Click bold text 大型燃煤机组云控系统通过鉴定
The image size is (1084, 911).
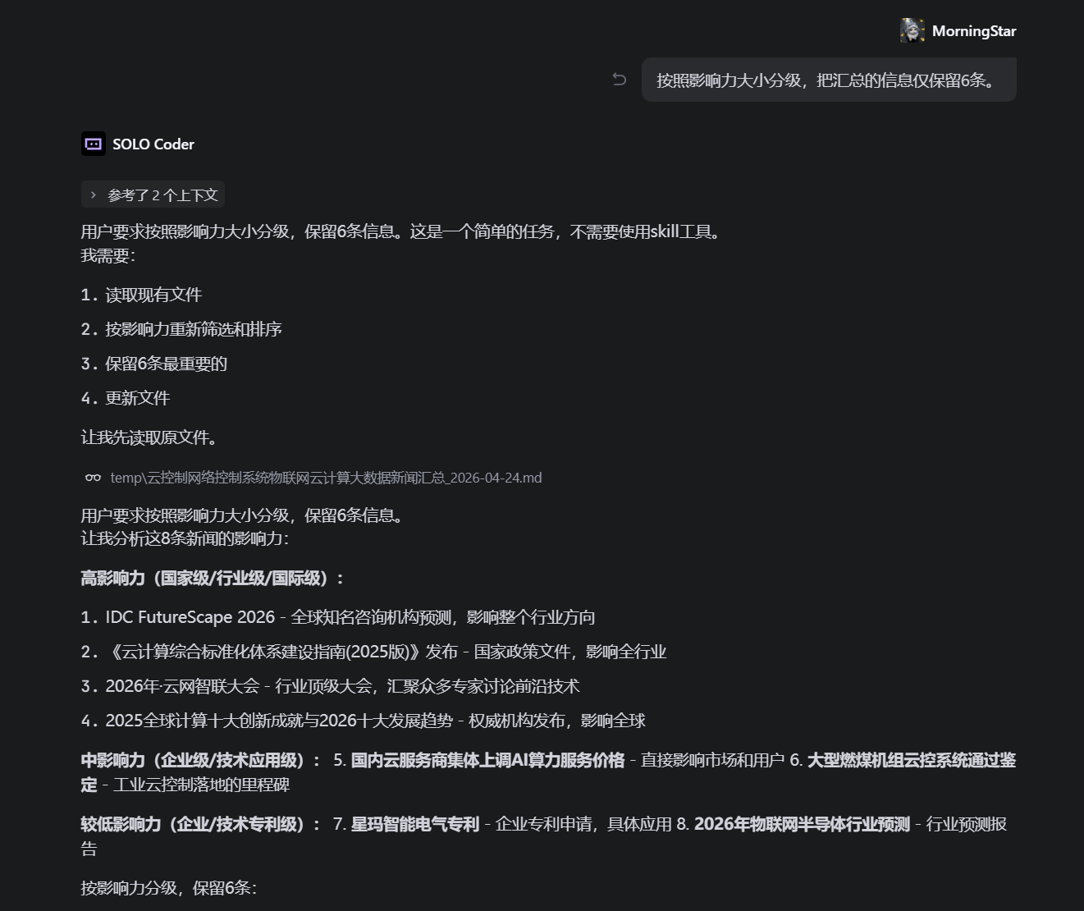tap(911, 761)
